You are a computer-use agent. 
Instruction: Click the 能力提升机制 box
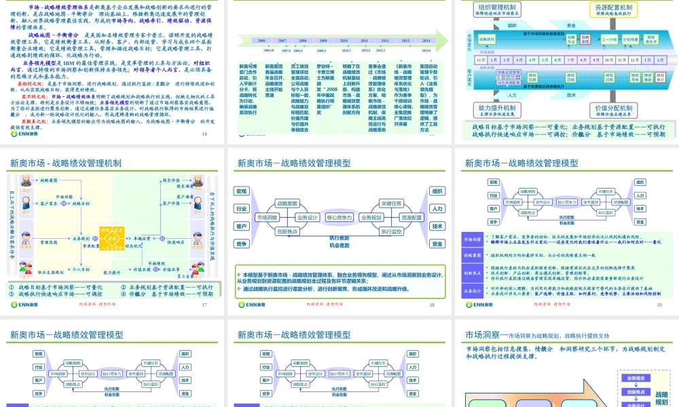click(497, 111)
